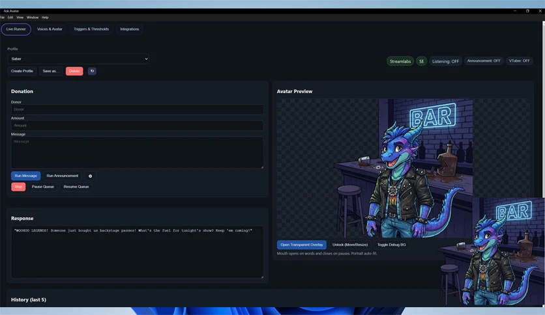This screenshot has width=545, height=315.
Task: Click the Run Announcement button
Action: [x=62, y=176]
